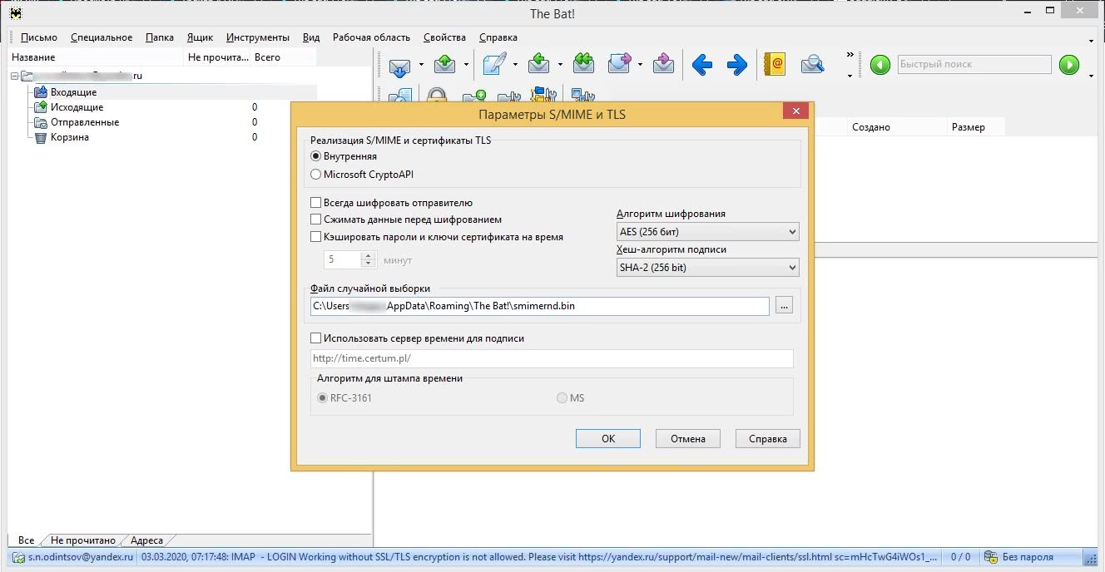Click the Reply toolbar icon

pyautogui.click(x=541, y=65)
